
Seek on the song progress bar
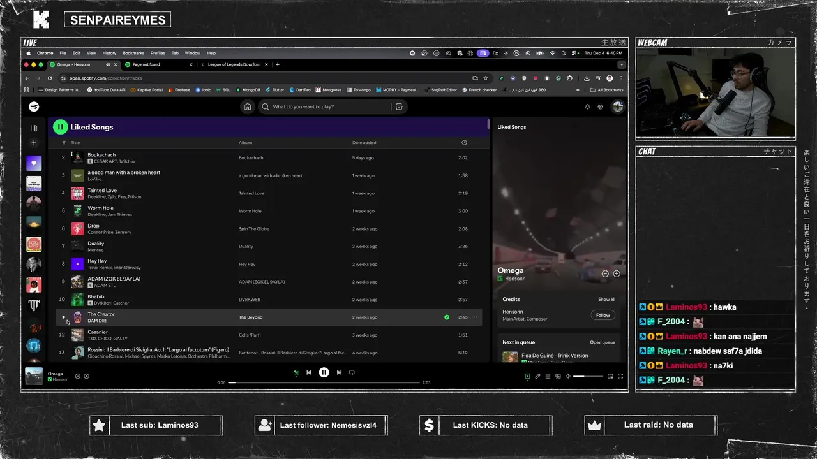(324, 382)
